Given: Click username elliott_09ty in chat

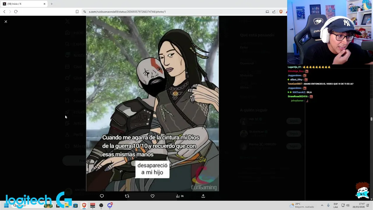Looking at the screenshot, I should click(297, 80).
